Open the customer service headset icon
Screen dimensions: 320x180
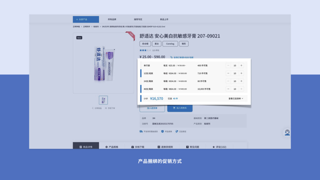[x=287, y=132]
